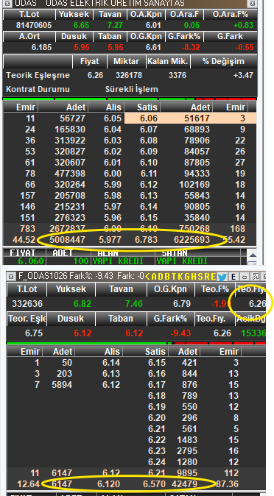Click ask quantity 35840 in ODAS book
Image resolution: width=274 pixels, height=496 pixels.
(197, 218)
